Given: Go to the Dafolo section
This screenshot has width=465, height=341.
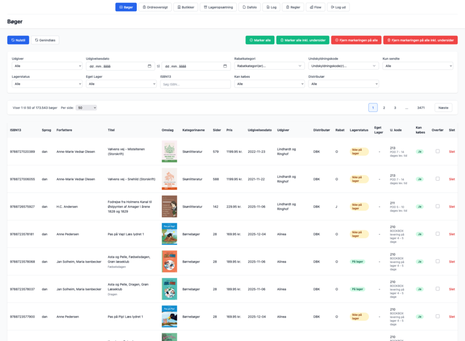Looking at the screenshot, I should [x=250, y=7].
